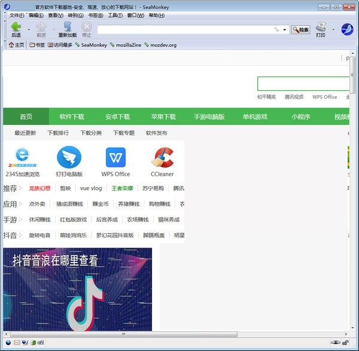Select the 软件下载 navigation tab
This screenshot has height=351, width=359.
pos(72,117)
